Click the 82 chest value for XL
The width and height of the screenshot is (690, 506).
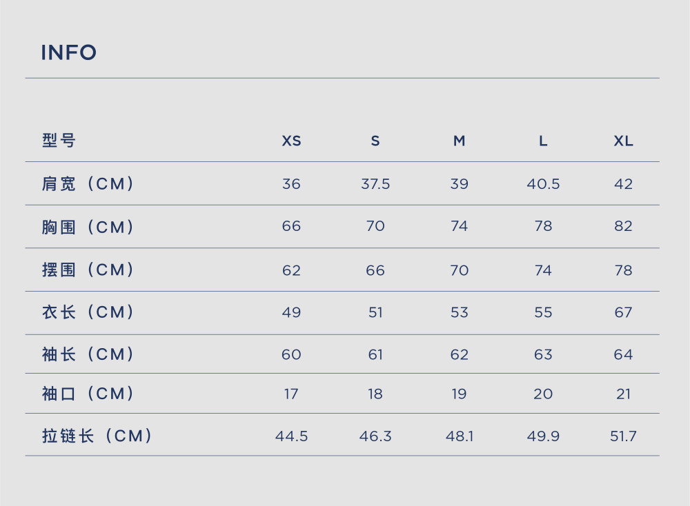(623, 226)
